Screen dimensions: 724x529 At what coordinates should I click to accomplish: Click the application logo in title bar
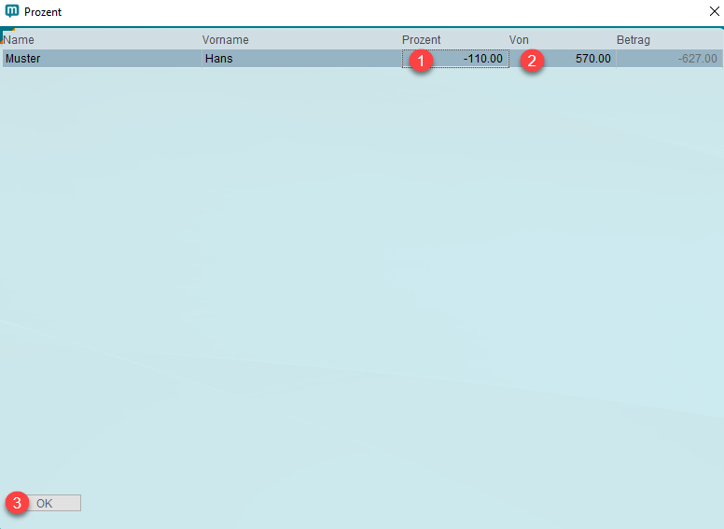[11, 12]
